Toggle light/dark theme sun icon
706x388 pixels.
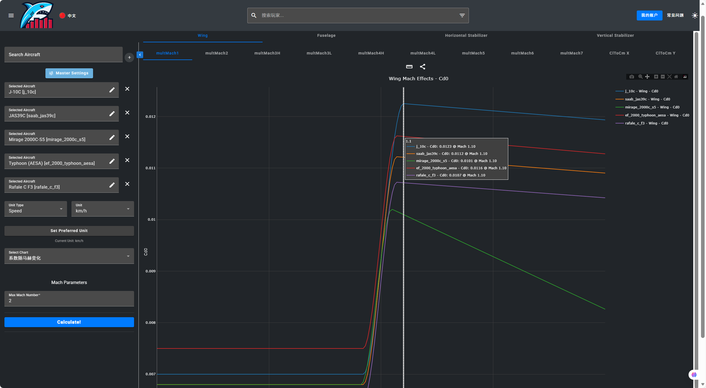[695, 15]
